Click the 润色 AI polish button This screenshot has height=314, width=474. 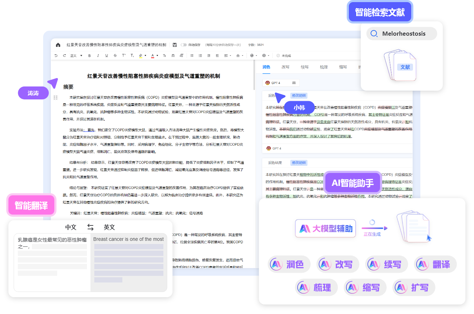[x=289, y=264]
